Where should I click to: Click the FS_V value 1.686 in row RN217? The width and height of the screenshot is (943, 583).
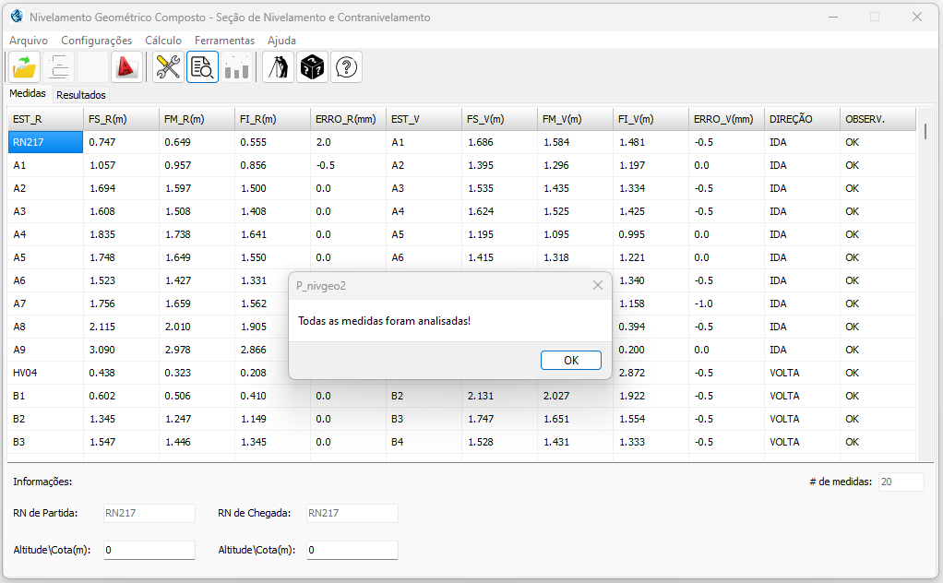click(x=500, y=142)
